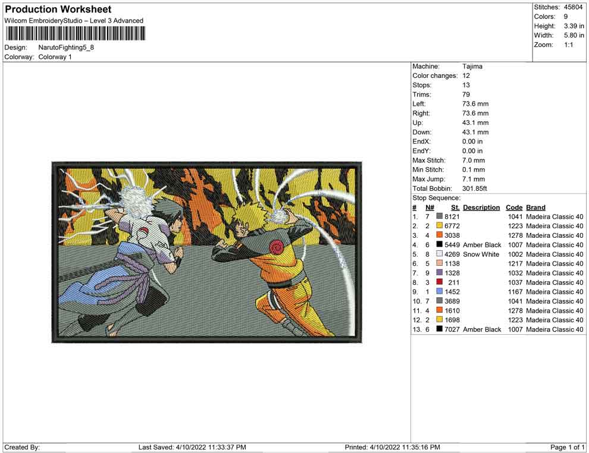This screenshot has width=589, height=453.
Task: Click the 'Amber Black' description in row 4
Action: 482,245
